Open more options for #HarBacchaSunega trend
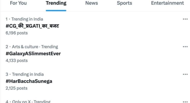Screen dimensions: 190x103 185,74
